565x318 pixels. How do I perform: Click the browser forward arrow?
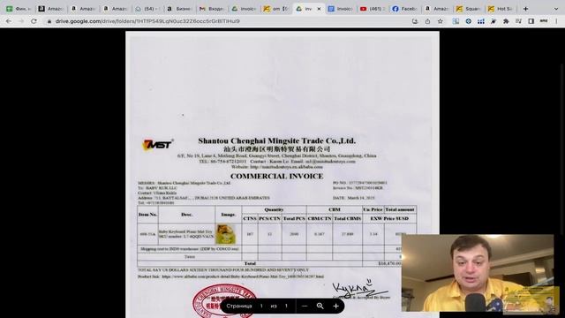(21, 21)
